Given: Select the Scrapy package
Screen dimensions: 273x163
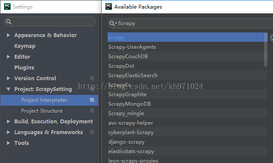Looking at the screenshot, I should click(185, 38).
